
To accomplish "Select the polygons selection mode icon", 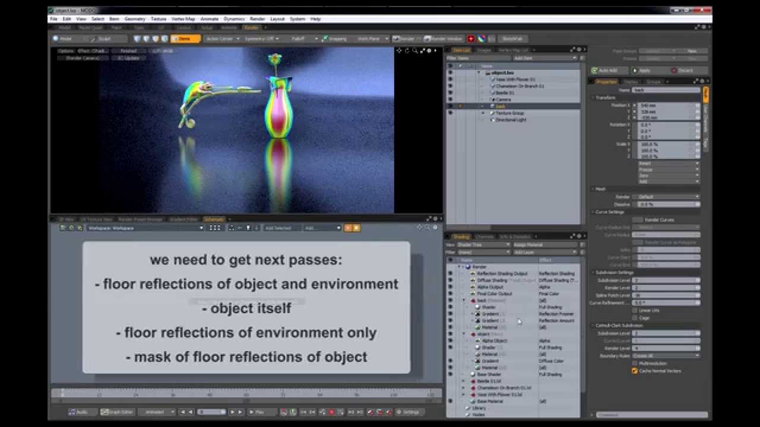I will 156,39.
